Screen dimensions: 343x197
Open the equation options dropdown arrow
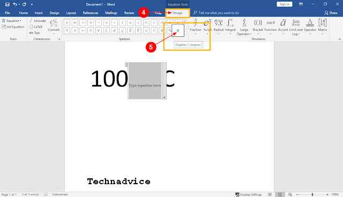(165, 97)
